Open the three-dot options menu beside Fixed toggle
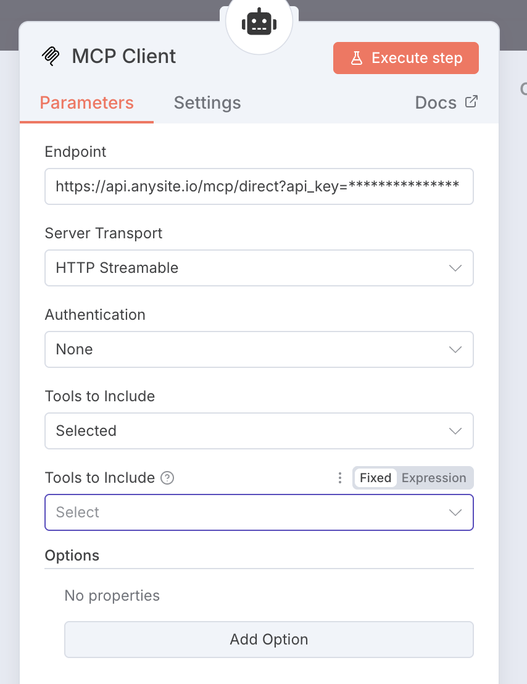 [x=339, y=478]
